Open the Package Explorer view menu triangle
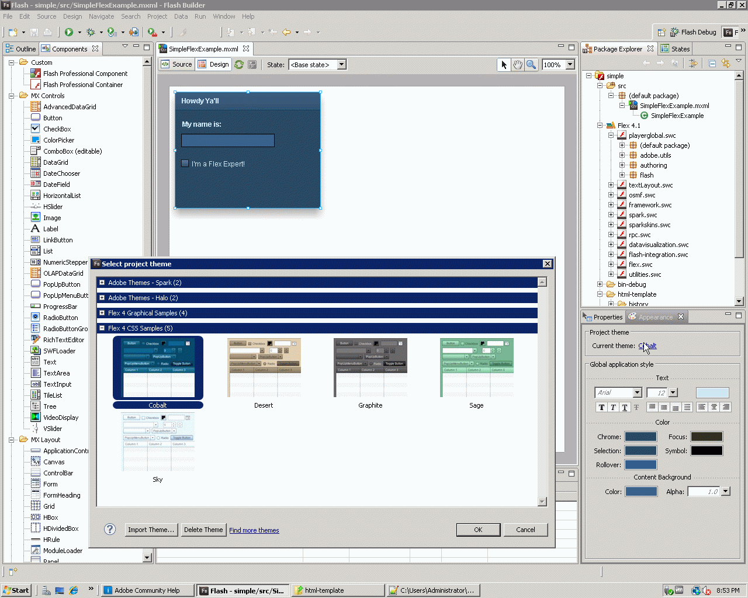Viewport: 748px width, 598px height. [739, 61]
